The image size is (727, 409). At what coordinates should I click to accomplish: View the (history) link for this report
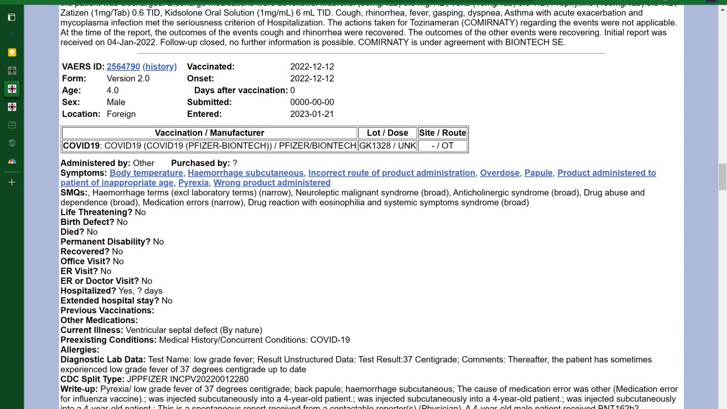click(160, 66)
